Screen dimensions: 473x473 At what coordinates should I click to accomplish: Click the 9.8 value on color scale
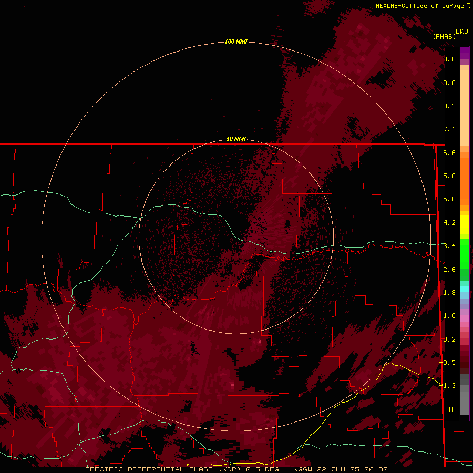pos(449,59)
